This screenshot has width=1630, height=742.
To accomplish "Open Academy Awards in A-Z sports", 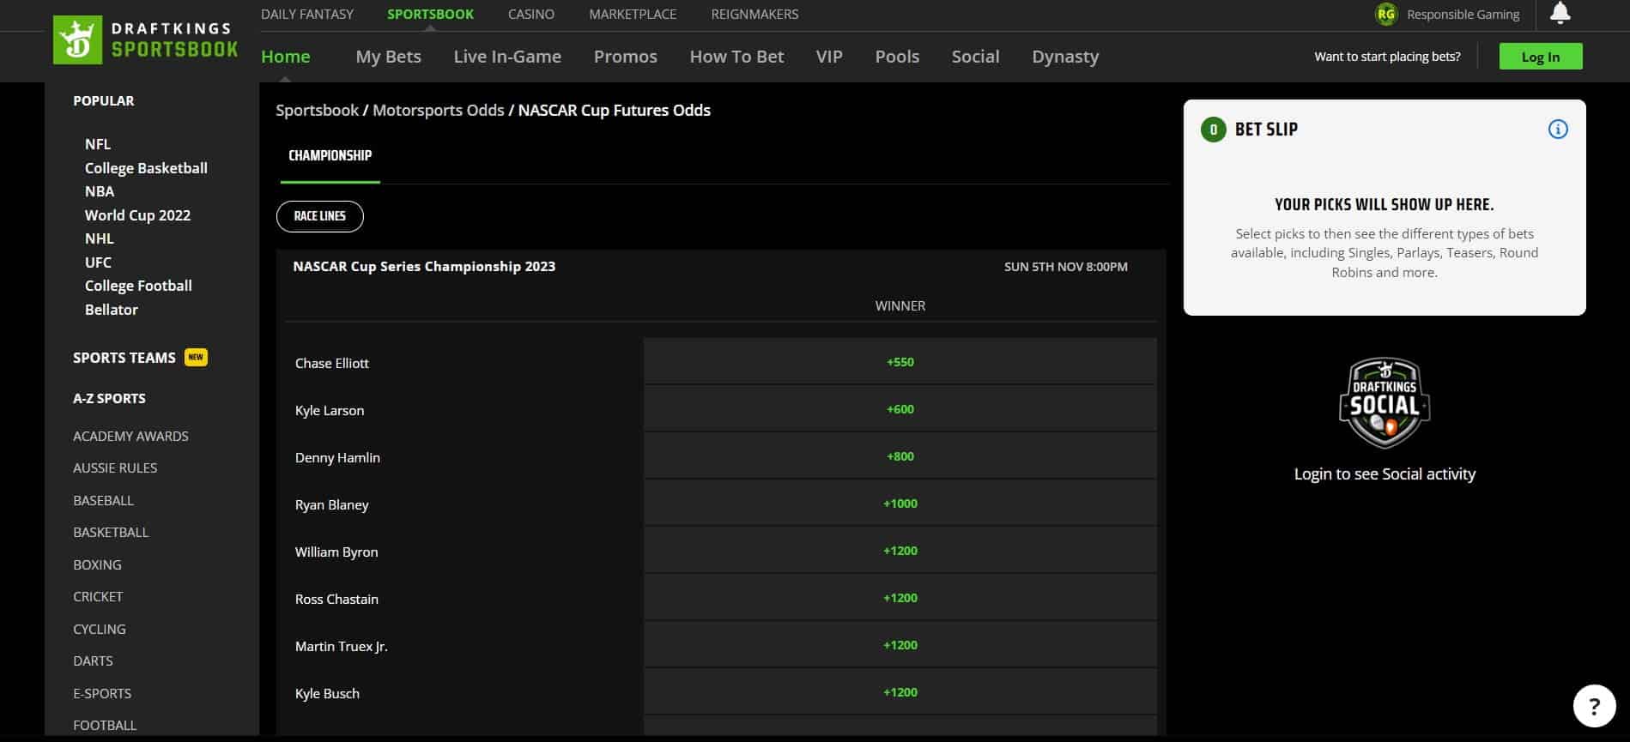I will click(130, 436).
